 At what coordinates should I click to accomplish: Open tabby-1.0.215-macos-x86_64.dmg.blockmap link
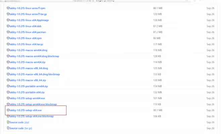[35, 74]
